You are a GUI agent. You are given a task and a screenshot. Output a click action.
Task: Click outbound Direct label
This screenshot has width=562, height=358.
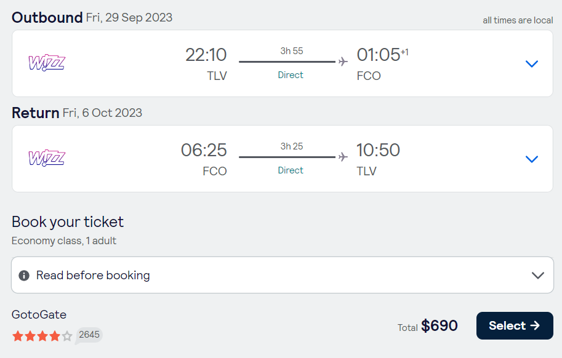[x=291, y=75]
